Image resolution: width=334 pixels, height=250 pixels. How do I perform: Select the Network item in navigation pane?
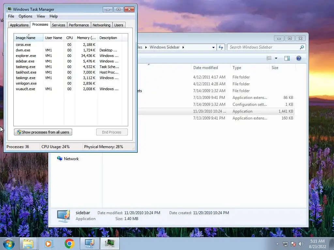pyautogui.click(x=71, y=159)
